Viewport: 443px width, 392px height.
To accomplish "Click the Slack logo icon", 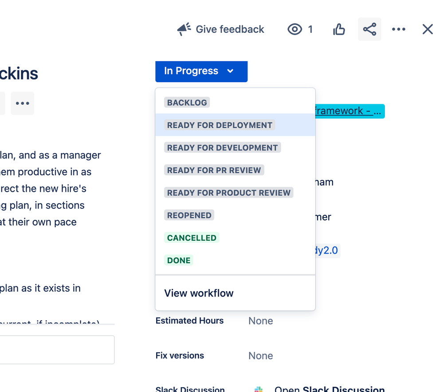I will 259,389.
